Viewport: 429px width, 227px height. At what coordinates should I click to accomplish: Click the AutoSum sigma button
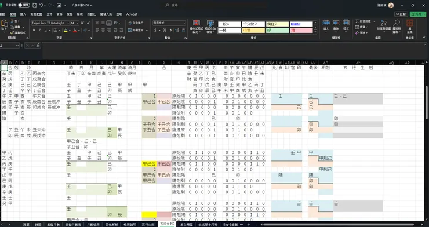pos(363,21)
